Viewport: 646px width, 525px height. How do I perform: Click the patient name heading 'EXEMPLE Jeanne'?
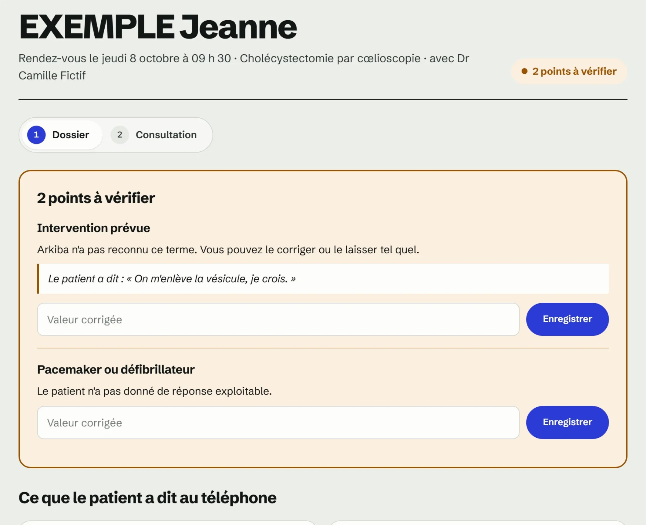click(158, 27)
